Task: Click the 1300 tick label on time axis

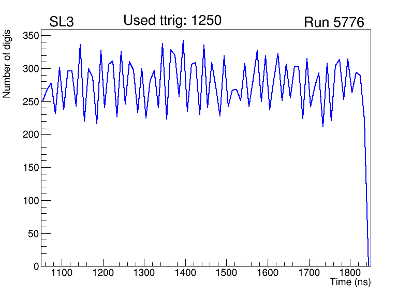Action: tap(144, 273)
